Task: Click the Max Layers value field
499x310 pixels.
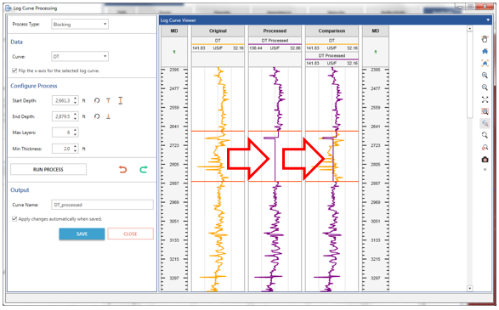Action: pos(63,132)
